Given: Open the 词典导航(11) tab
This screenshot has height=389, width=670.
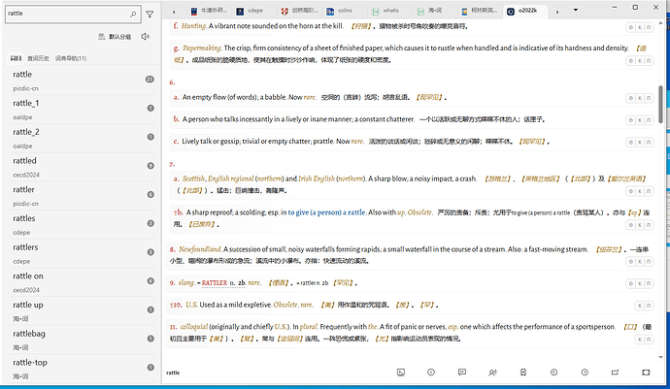Looking at the screenshot, I should pyautogui.click(x=71, y=58).
